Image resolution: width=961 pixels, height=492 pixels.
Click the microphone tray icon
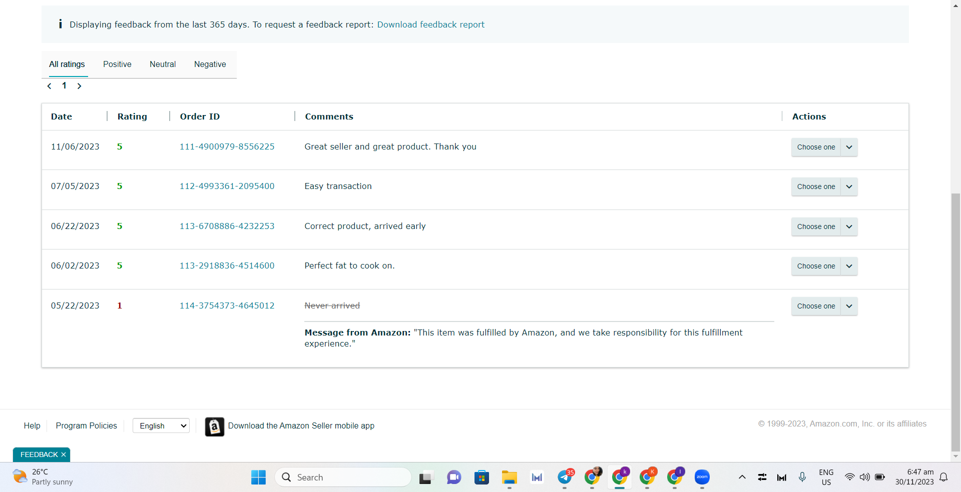coord(802,477)
